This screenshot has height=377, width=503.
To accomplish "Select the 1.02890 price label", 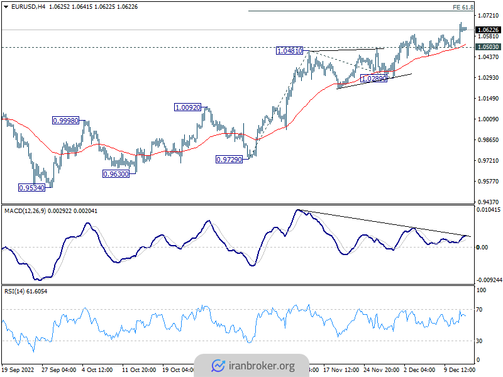I will 373,79.
